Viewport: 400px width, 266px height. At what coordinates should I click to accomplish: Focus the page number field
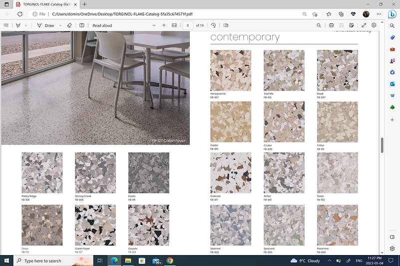[187, 25]
